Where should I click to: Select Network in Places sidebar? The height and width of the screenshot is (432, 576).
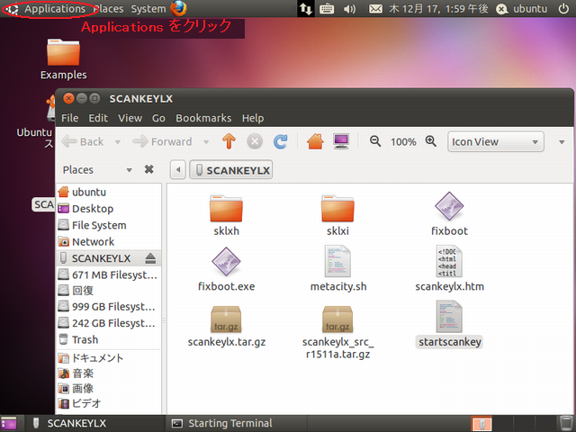coord(109,241)
